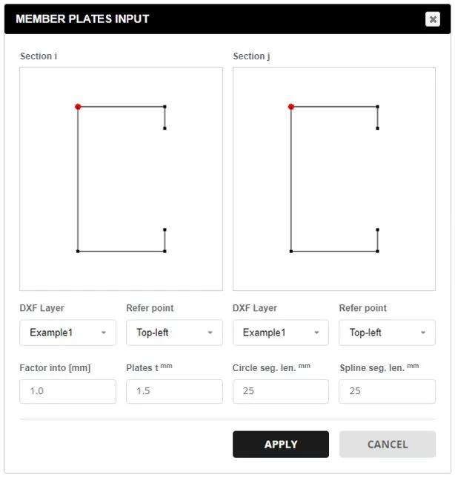Viewport: 455px width, 478px height.
Task: Open the Section j DXF Layer dropdown
Action: [280, 333]
